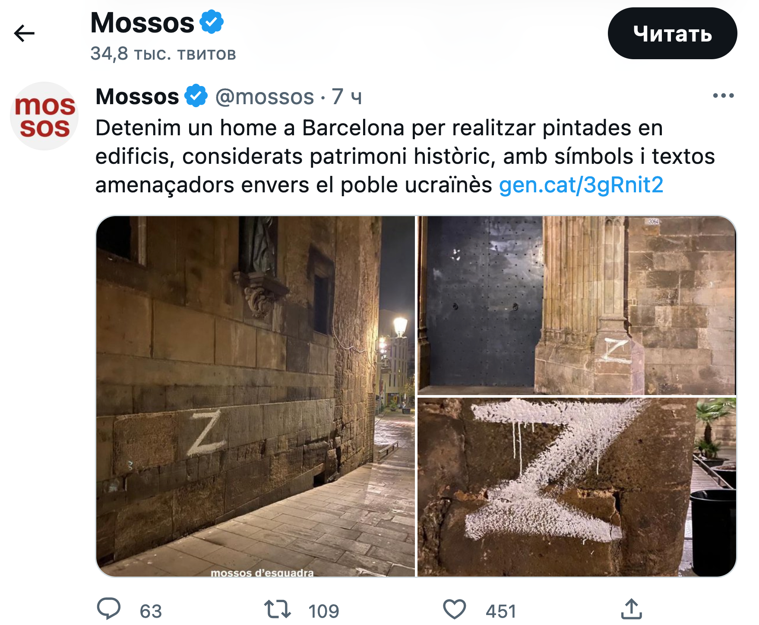The width and height of the screenshot is (759, 625).
Task: Click the Mossos author name in tweet
Action: (137, 96)
